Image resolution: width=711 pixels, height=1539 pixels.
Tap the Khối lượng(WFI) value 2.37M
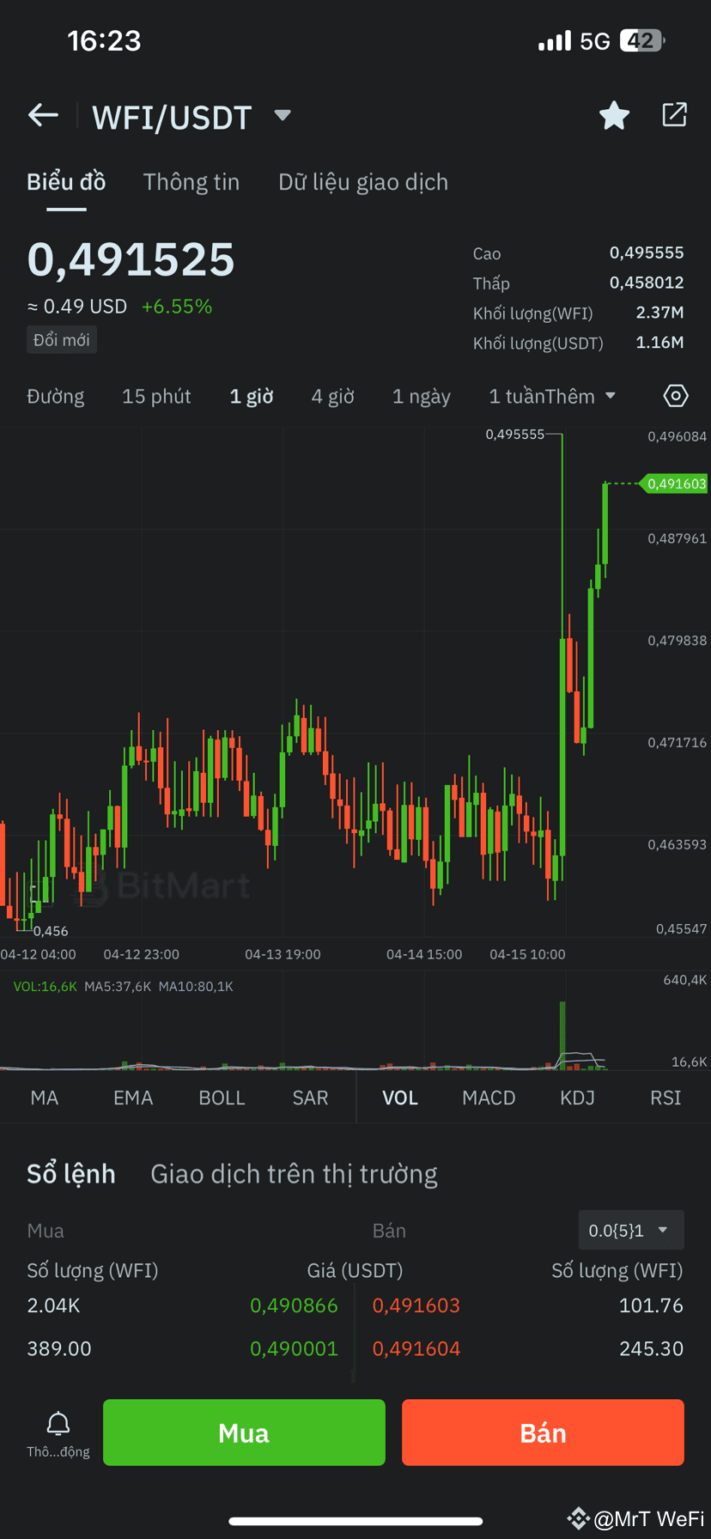pos(659,312)
